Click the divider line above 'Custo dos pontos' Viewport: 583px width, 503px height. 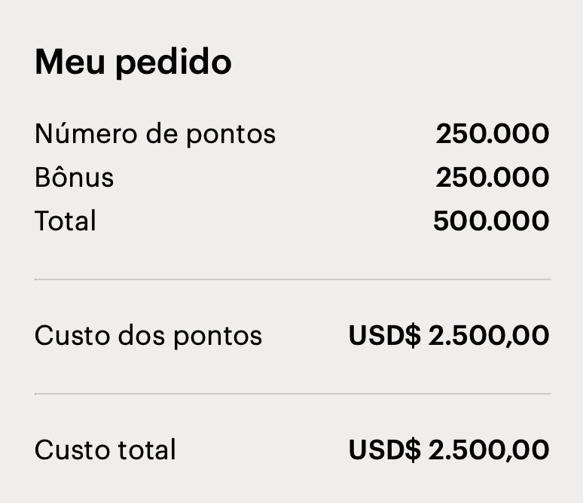pyautogui.click(x=292, y=279)
